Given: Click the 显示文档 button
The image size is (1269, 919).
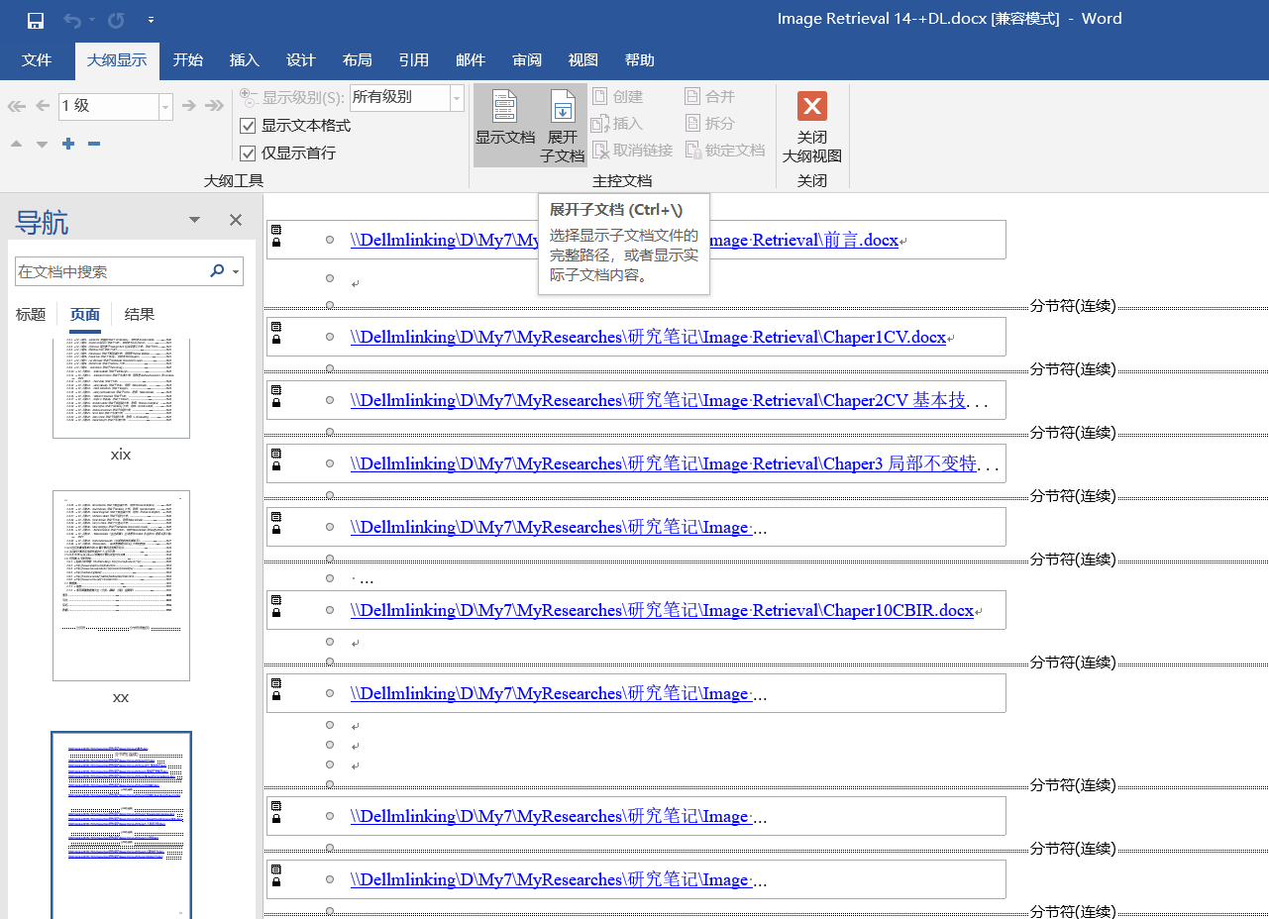Looking at the screenshot, I should (505, 126).
